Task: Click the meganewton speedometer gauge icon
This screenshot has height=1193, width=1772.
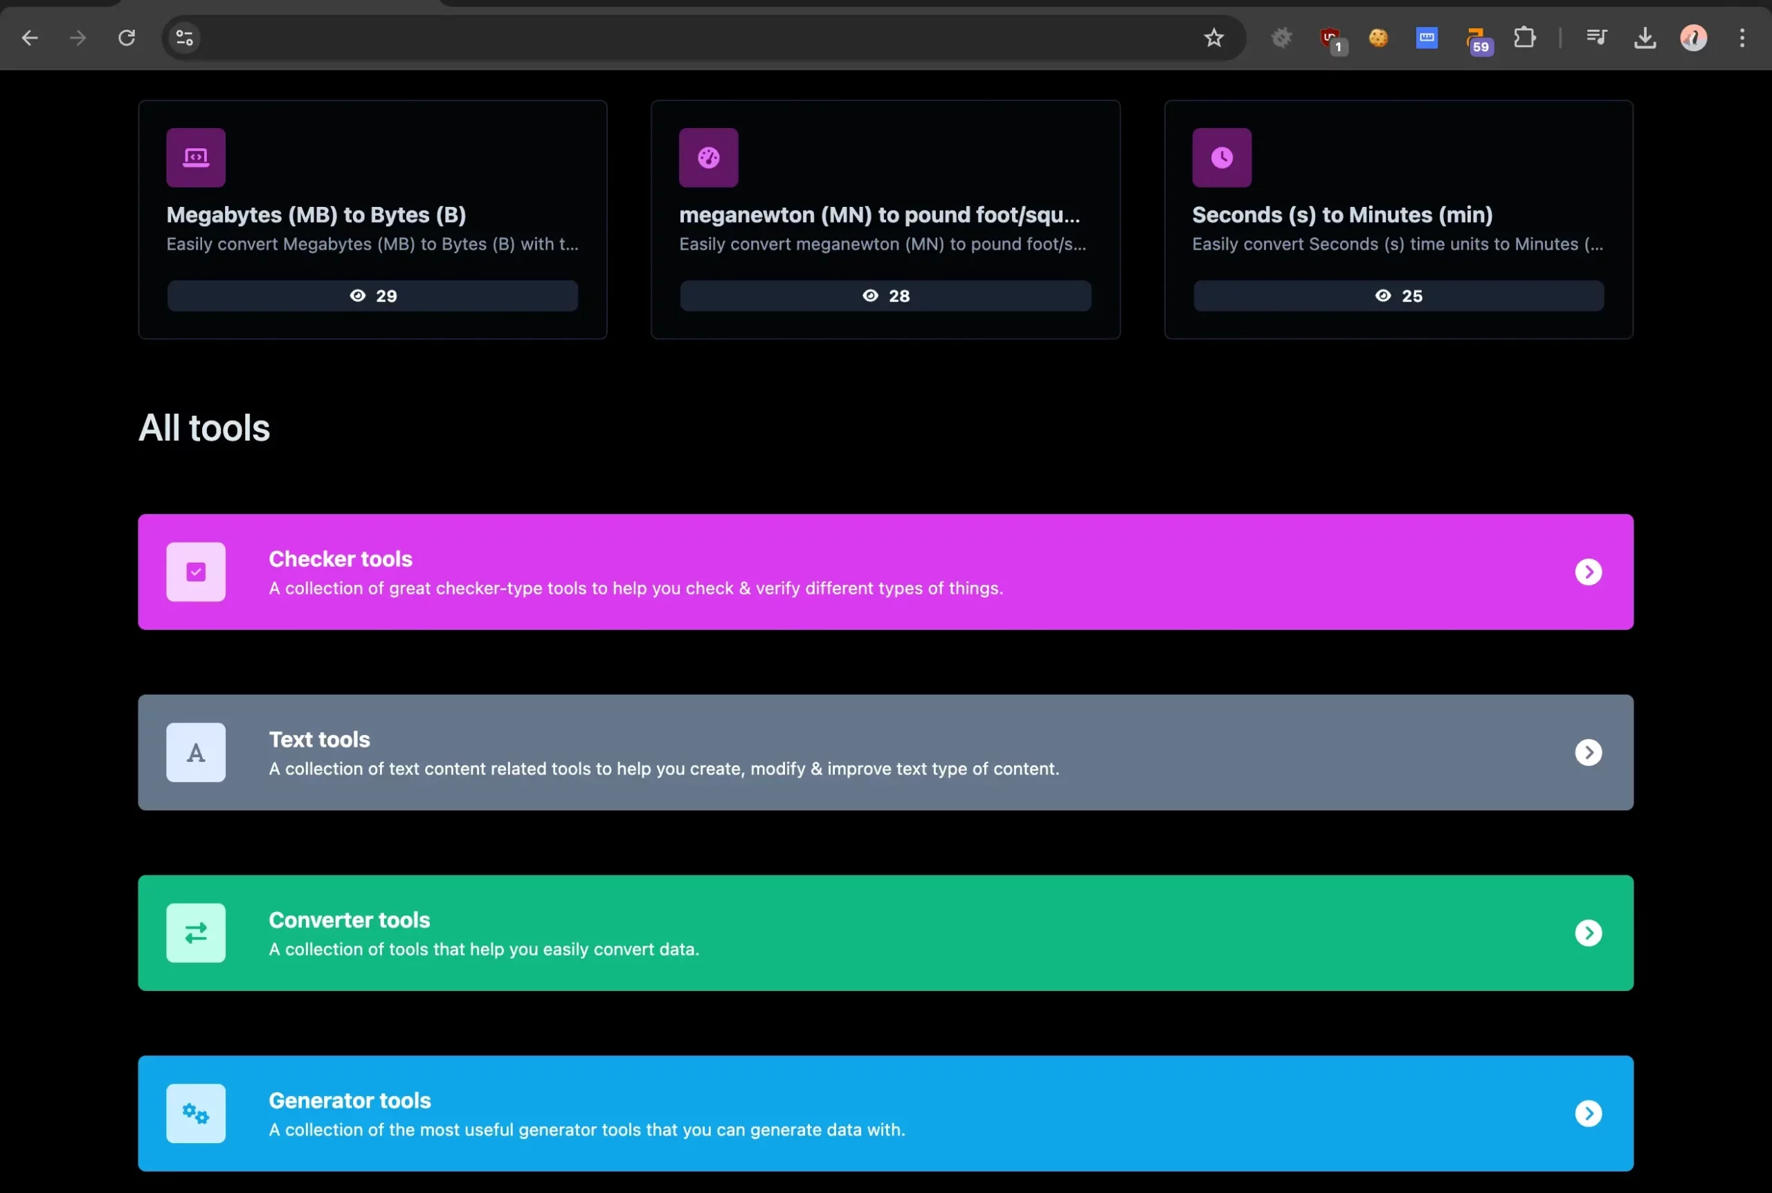Action: pyautogui.click(x=708, y=158)
